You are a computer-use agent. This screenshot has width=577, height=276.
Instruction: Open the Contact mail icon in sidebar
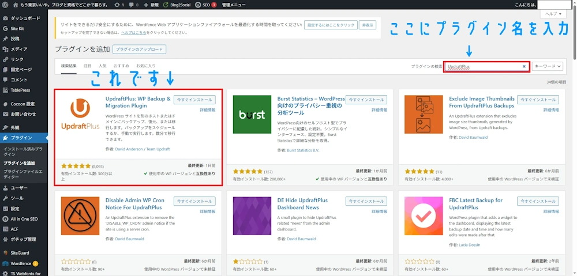(x=5, y=114)
